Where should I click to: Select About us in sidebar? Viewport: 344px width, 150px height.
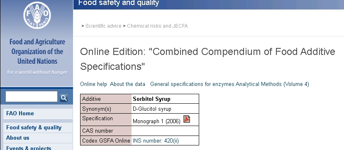click(x=38, y=138)
